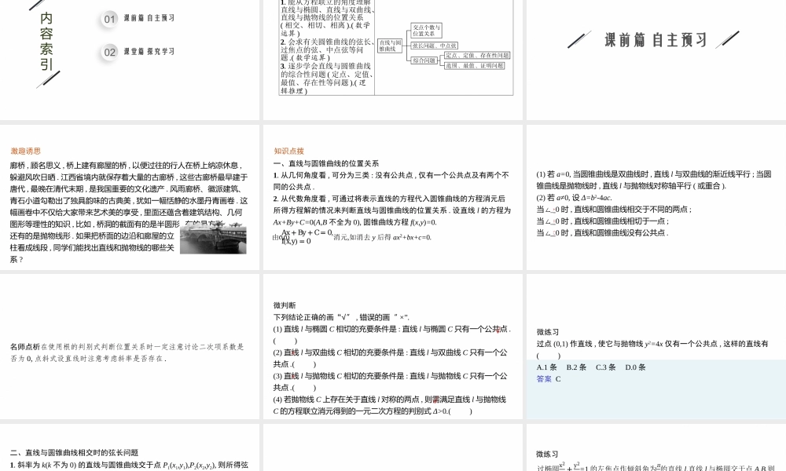786x471 pixels.
Task: Click the 综合问题 flowchart box
Action: pyautogui.click(x=424, y=60)
